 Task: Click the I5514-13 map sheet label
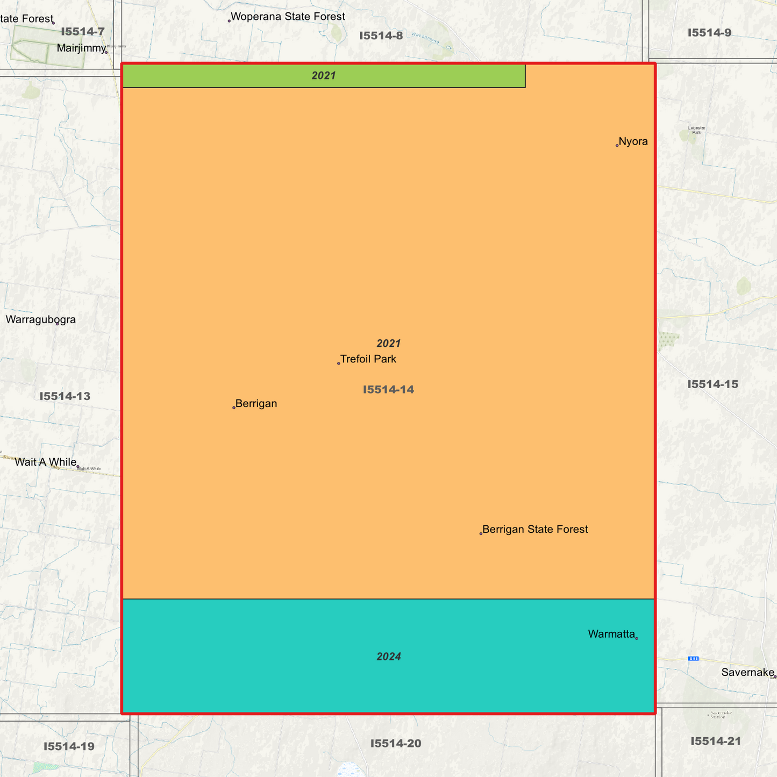point(65,396)
